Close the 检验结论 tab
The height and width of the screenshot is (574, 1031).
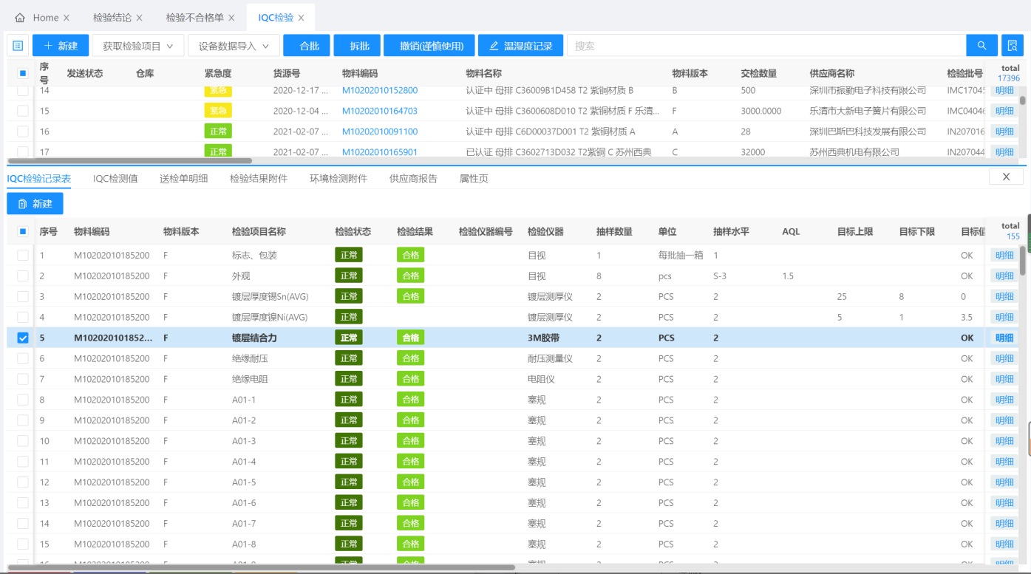[140, 18]
